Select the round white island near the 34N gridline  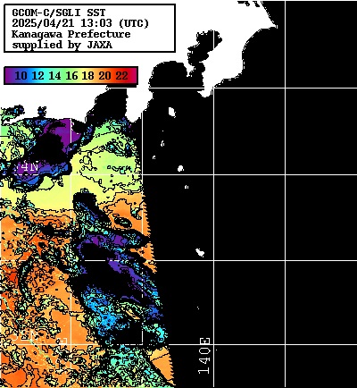(180, 168)
